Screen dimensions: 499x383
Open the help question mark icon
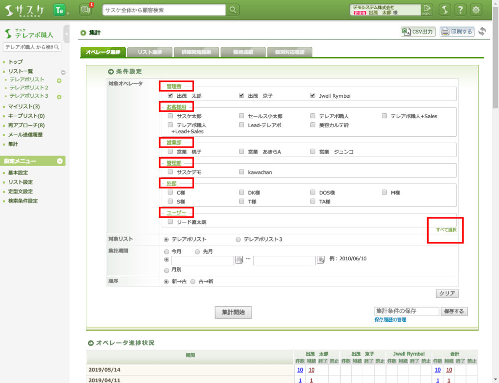(x=461, y=10)
